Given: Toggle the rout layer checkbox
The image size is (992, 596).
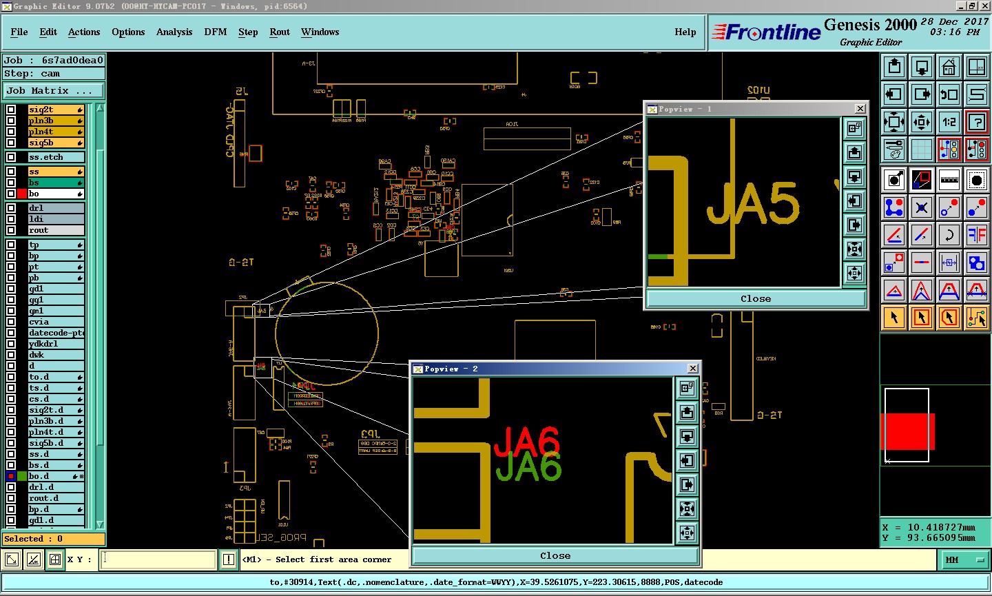Looking at the screenshot, I should point(11,230).
